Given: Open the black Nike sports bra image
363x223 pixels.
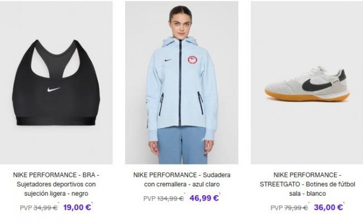Looking at the screenshot, I should point(56,83).
